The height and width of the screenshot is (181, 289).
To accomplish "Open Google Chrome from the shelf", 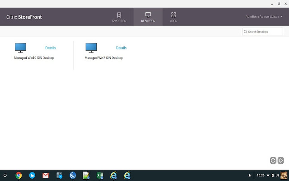I will pyautogui.click(x=19, y=175).
